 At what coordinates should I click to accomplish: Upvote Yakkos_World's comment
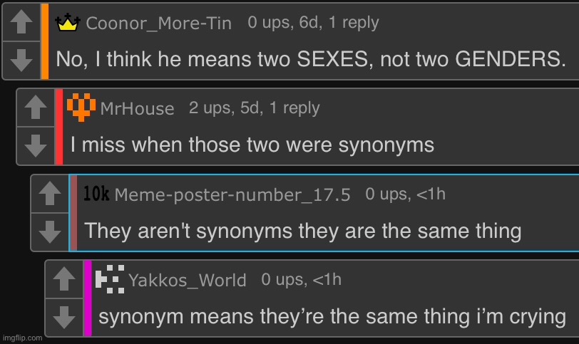[64, 279]
